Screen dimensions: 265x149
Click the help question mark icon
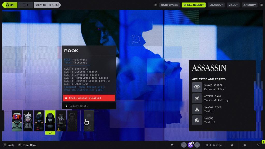click(x=258, y=145)
